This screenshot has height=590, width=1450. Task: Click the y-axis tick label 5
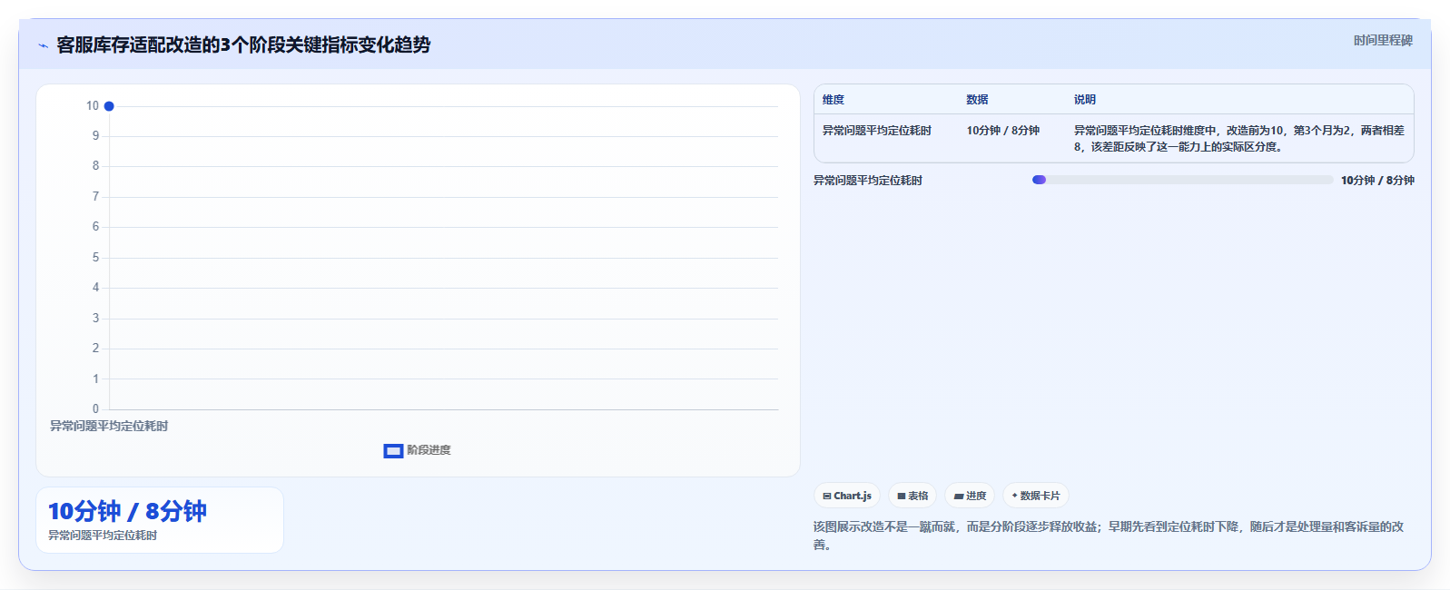(x=95, y=258)
